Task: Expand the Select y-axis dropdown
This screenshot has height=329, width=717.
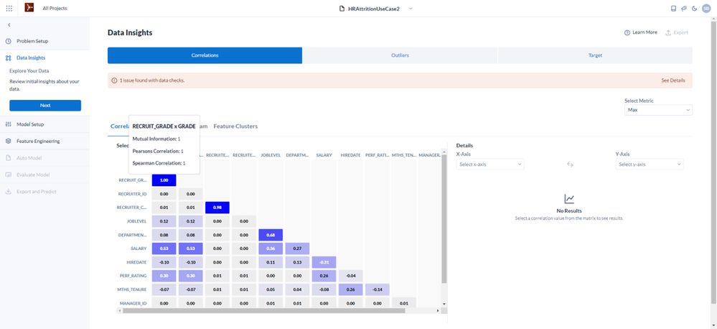Action: click(x=650, y=164)
